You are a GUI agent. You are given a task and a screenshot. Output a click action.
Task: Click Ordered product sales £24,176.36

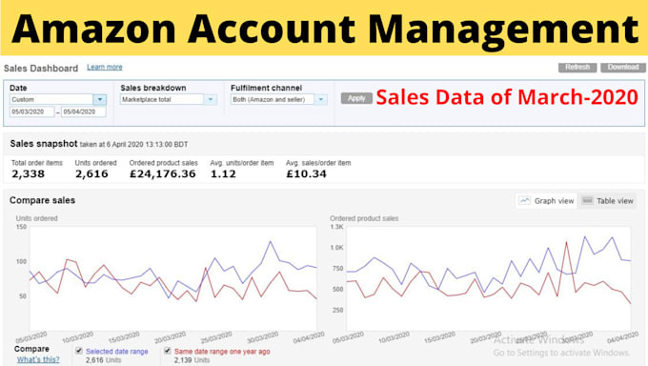tap(162, 174)
